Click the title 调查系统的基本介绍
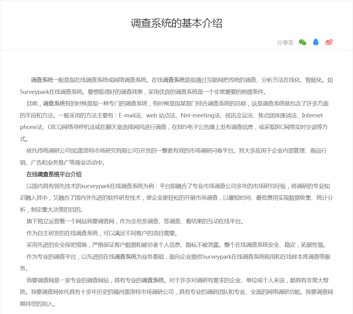 click(176, 23)
